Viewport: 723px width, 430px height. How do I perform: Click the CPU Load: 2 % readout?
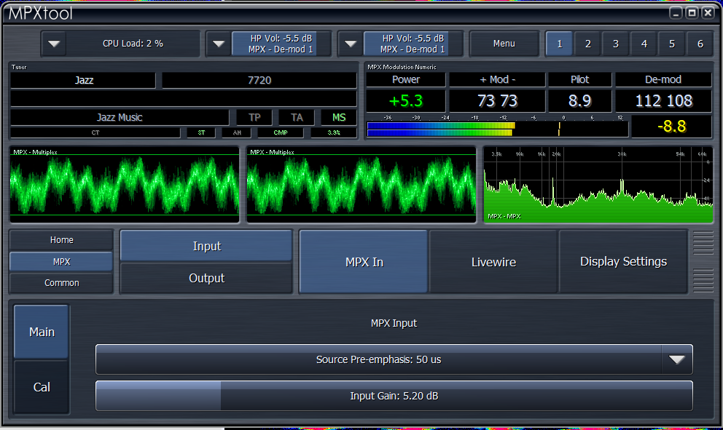133,44
